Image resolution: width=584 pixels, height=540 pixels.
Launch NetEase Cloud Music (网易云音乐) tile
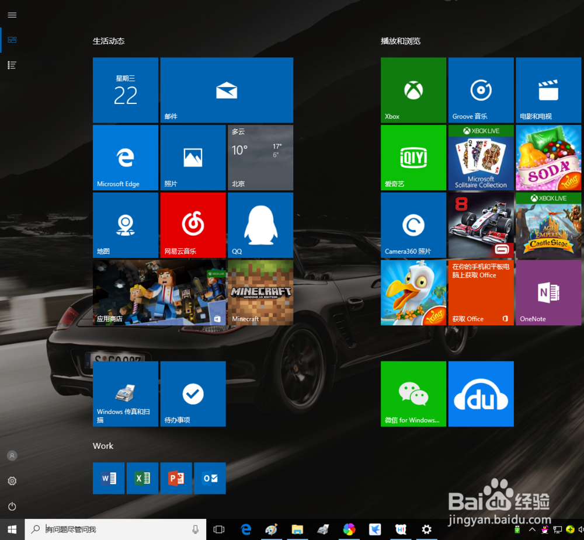click(193, 225)
